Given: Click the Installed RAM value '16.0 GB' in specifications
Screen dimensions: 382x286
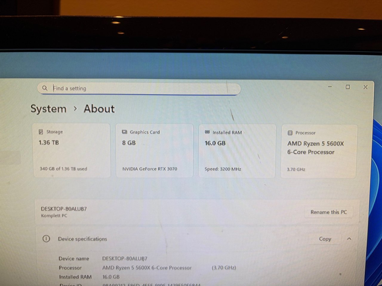Looking at the screenshot, I should (x=111, y=277).
